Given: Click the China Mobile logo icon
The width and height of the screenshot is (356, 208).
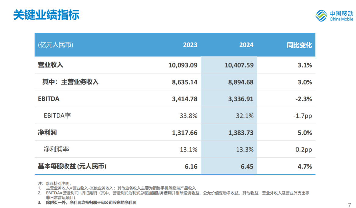Looking at the screenshot, I should 321,16.
